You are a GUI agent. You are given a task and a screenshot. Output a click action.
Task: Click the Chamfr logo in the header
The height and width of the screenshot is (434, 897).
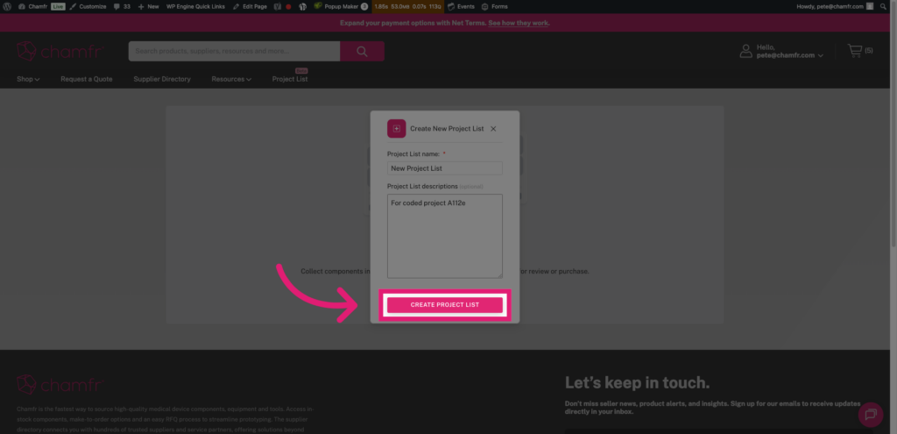(60, 51)
